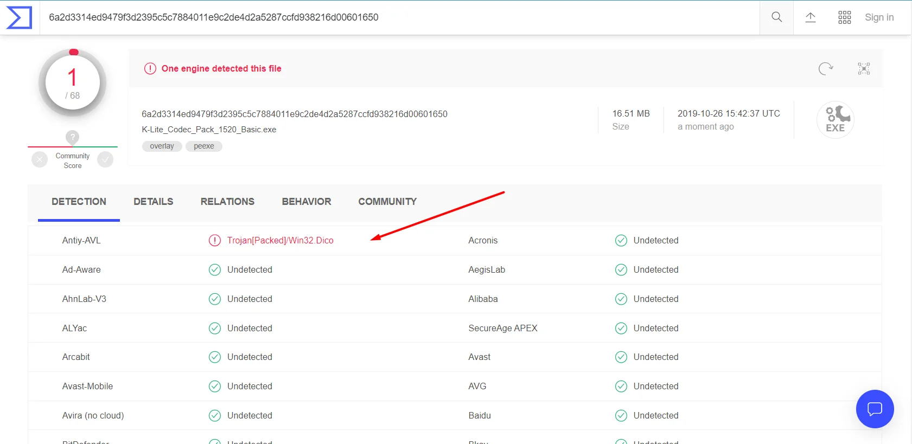Screen dimensions: 912x444
Task: Click the graph view icon
Action: (863, 69)
